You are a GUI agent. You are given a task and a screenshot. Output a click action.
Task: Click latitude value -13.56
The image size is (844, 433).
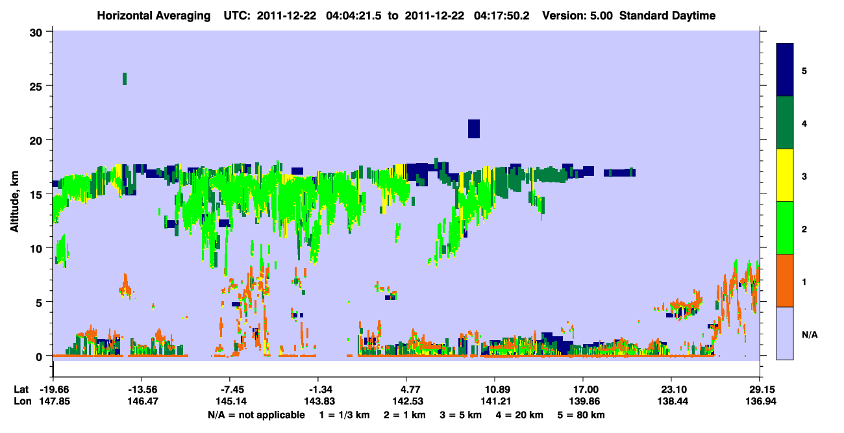[x=142, y=390]
